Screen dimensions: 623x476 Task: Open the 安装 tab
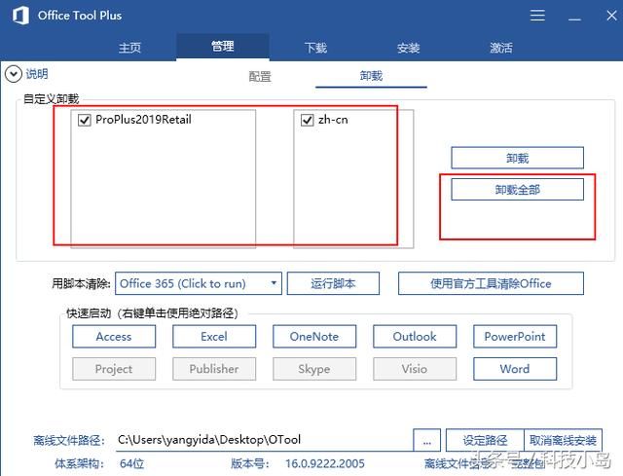(408, 48)
